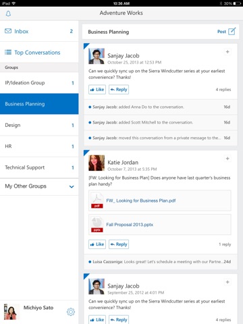Click the 'October 25, 2013 at 12:53 PM' timestamp

[x=134, y=62]
